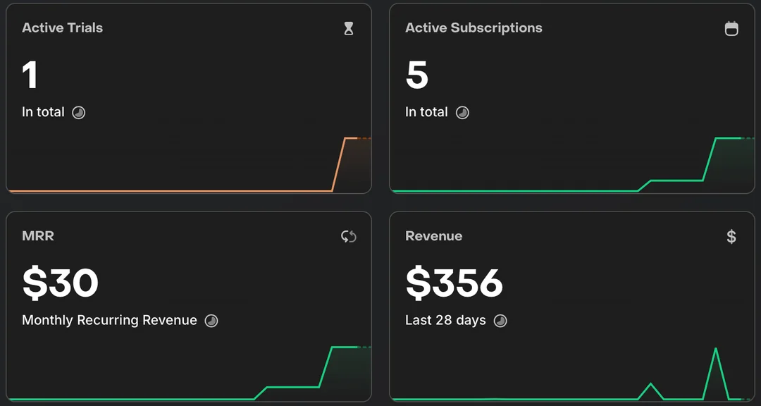This screenshot has width=761, height=406.
Task: Open the Active Subscriptions card title
Action: click(x=474, y=28)
